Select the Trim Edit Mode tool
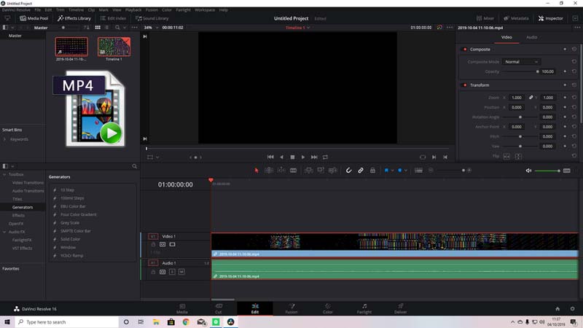583x328 pixels. 269,171
